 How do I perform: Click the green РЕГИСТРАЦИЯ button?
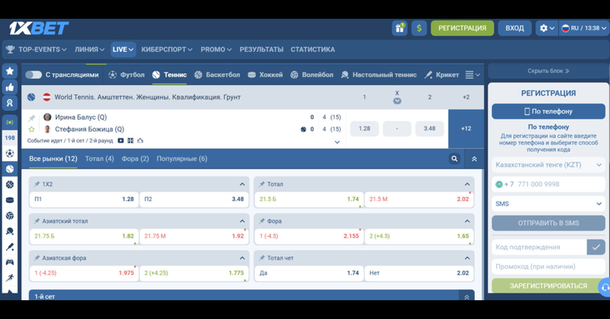click(463, 28)
